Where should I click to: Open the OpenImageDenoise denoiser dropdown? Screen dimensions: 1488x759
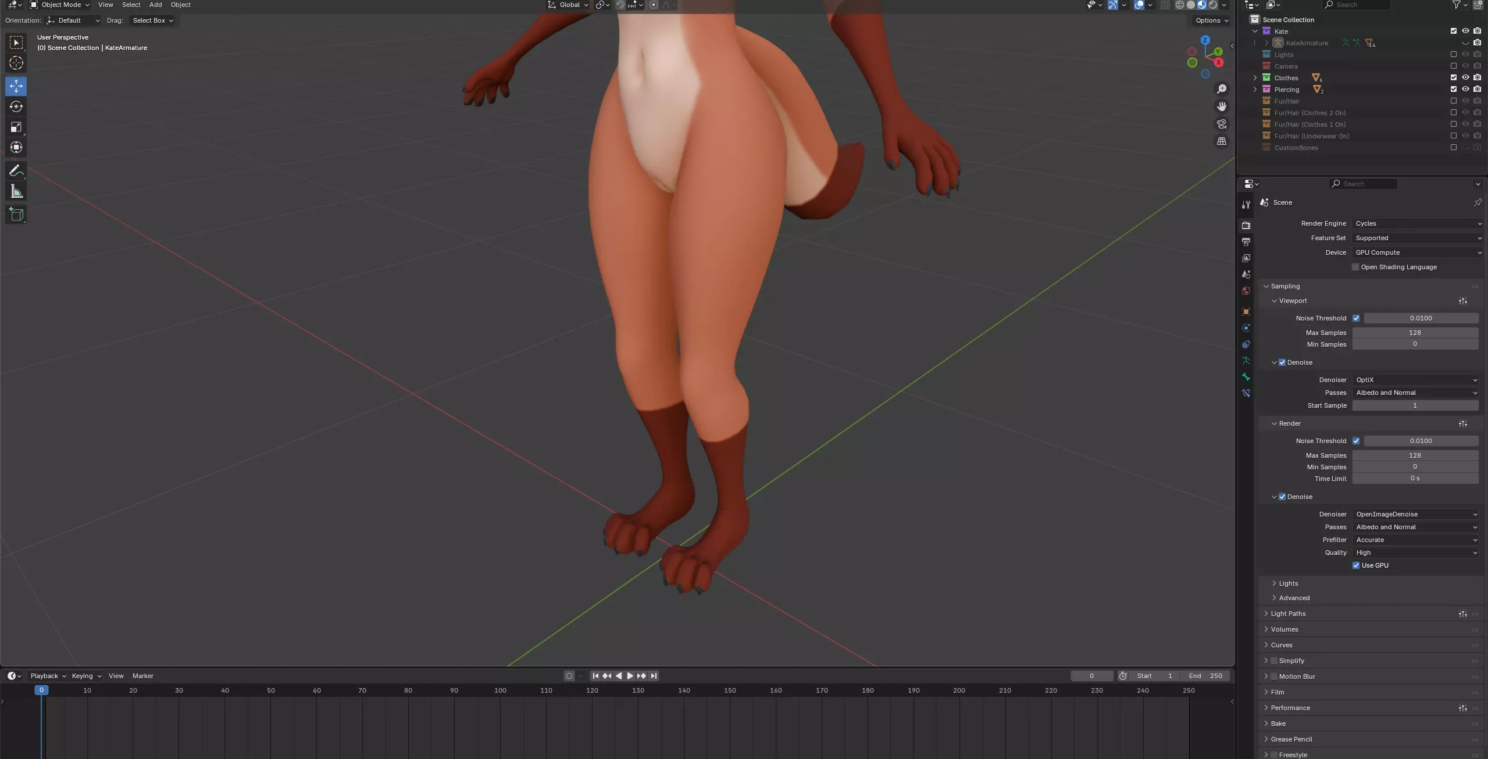tap(1415, 514)
